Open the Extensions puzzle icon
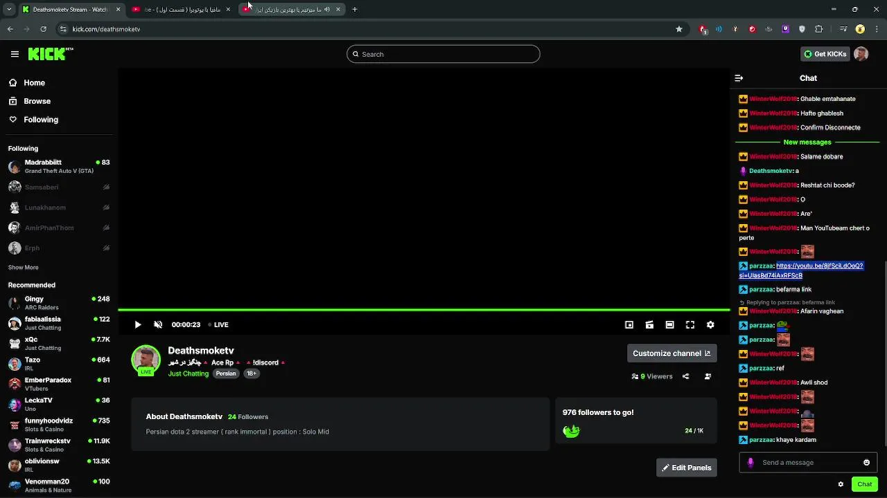The image size is (887, 498). (x=819, y=29)
